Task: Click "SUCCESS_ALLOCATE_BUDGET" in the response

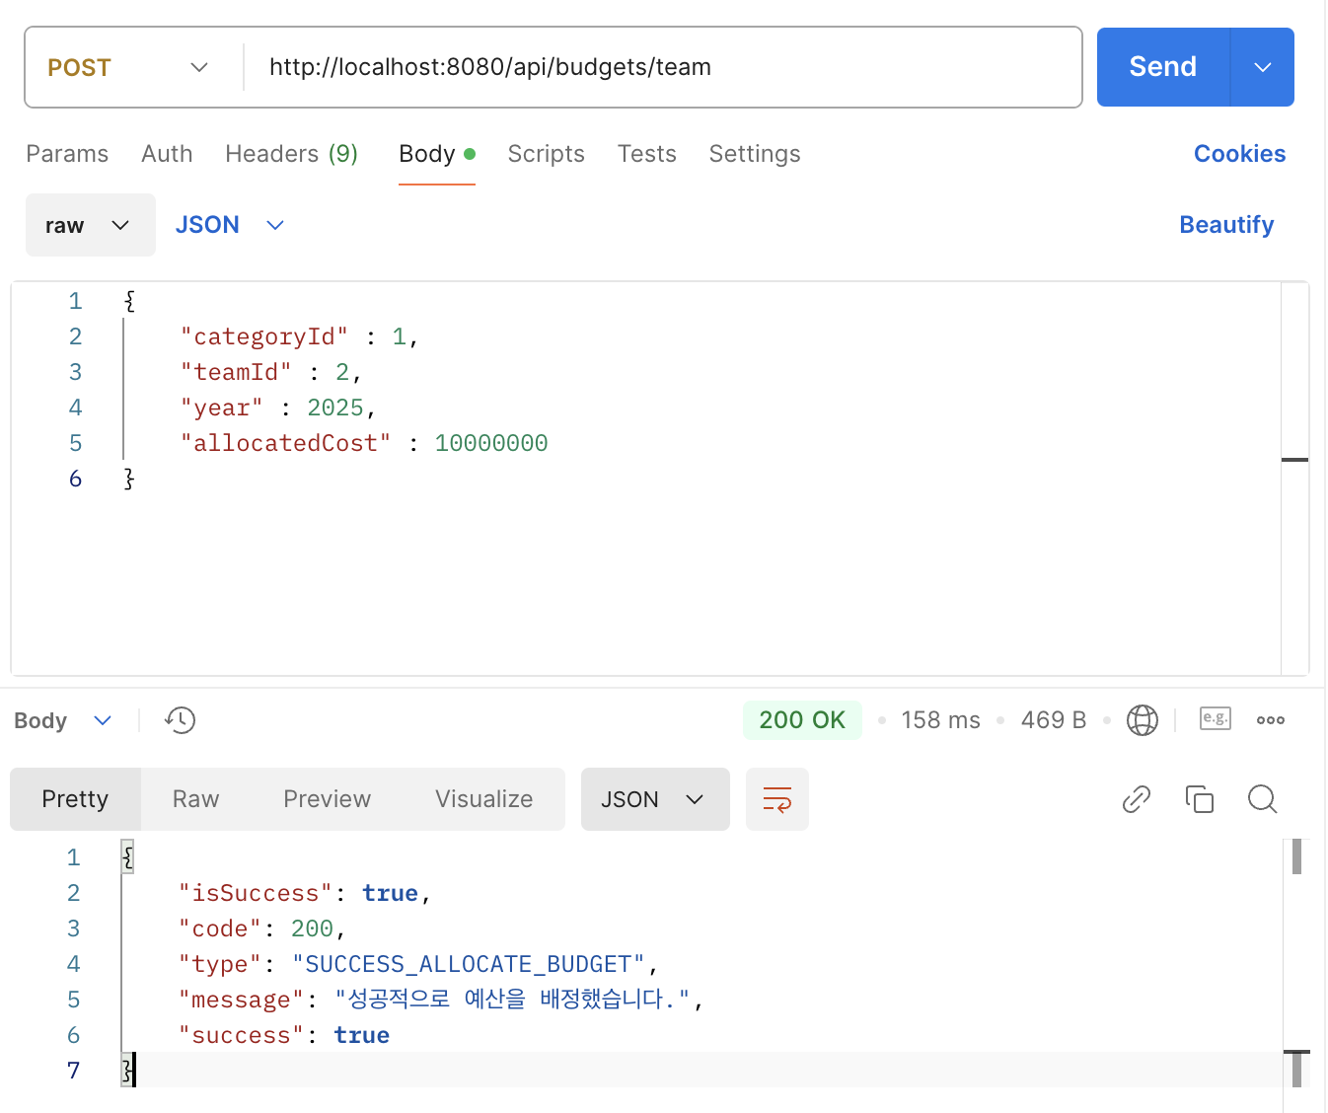Action: (469, 964)
